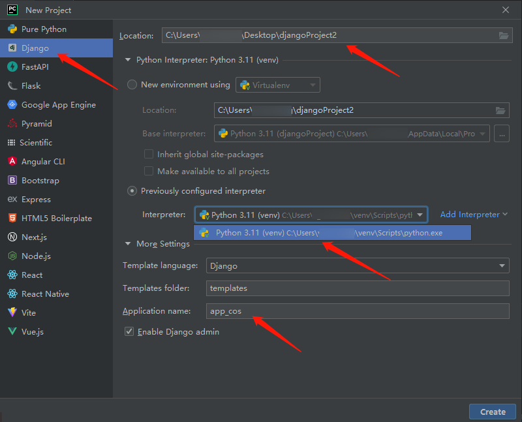Click the ellipsis button beside Base interpreter
522x422 pixels.
pos(502,134)
